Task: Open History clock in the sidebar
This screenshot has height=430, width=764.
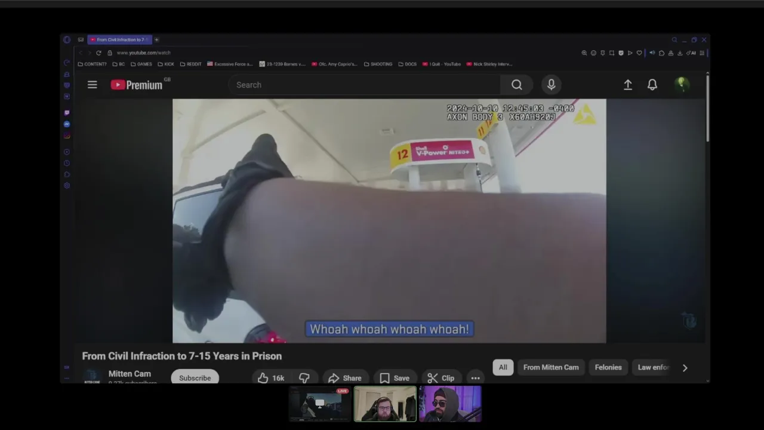Action: click(x=67, y=163)
